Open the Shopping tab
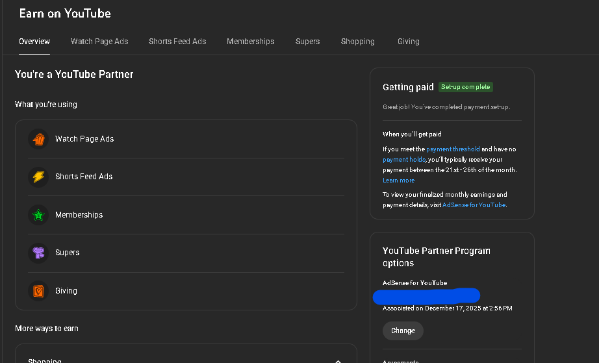 click(x=357, y=41)
